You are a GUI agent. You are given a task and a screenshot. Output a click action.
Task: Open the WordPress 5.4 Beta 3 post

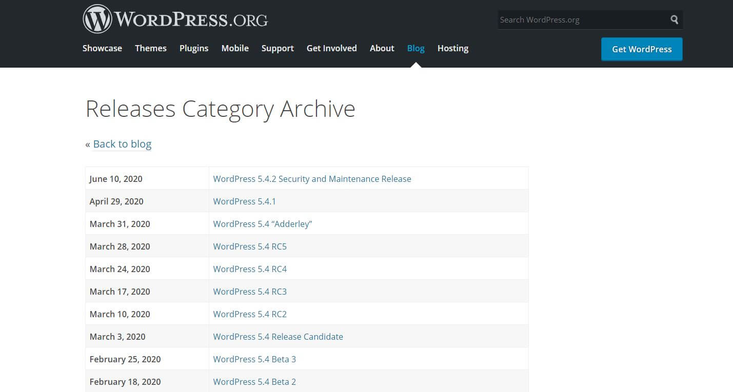pos(254,359)
